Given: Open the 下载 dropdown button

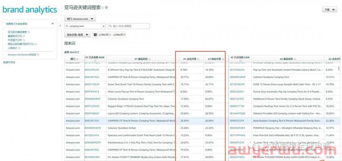Looking at the screenshot, I should (x=329, y=10).
